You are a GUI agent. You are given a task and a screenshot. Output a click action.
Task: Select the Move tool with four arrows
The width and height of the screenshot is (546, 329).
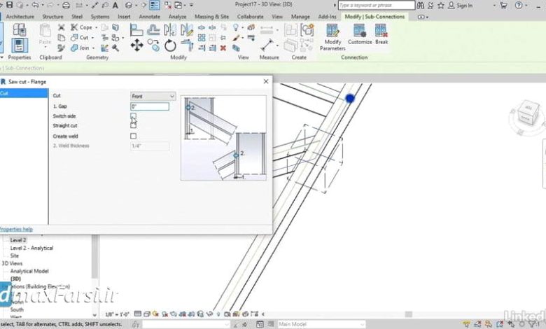[136, 45]
